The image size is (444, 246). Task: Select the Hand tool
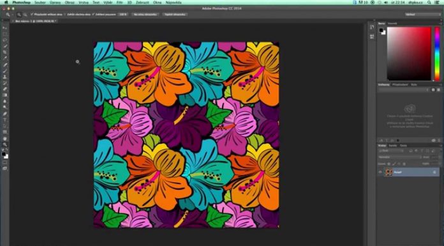(x=5, y=139)
